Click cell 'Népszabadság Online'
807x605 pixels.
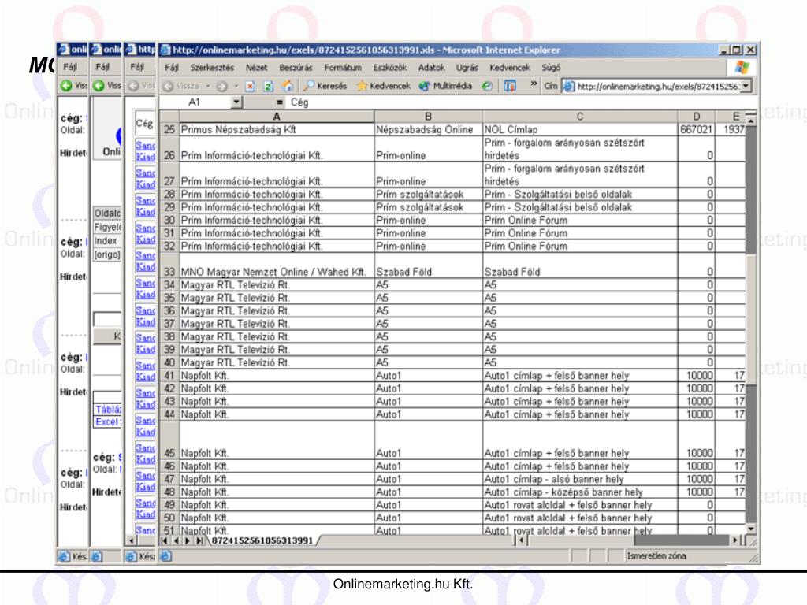428,129
